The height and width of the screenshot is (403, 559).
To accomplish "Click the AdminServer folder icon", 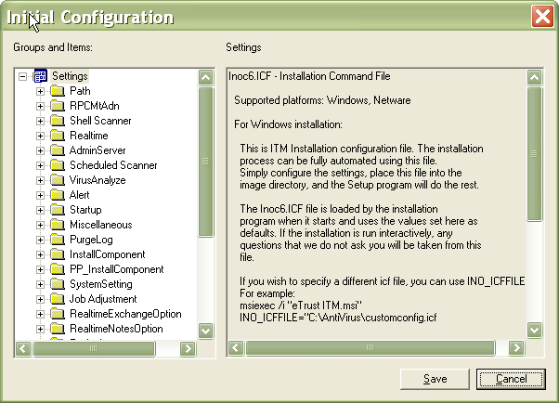I will click(x=57, y=150).
